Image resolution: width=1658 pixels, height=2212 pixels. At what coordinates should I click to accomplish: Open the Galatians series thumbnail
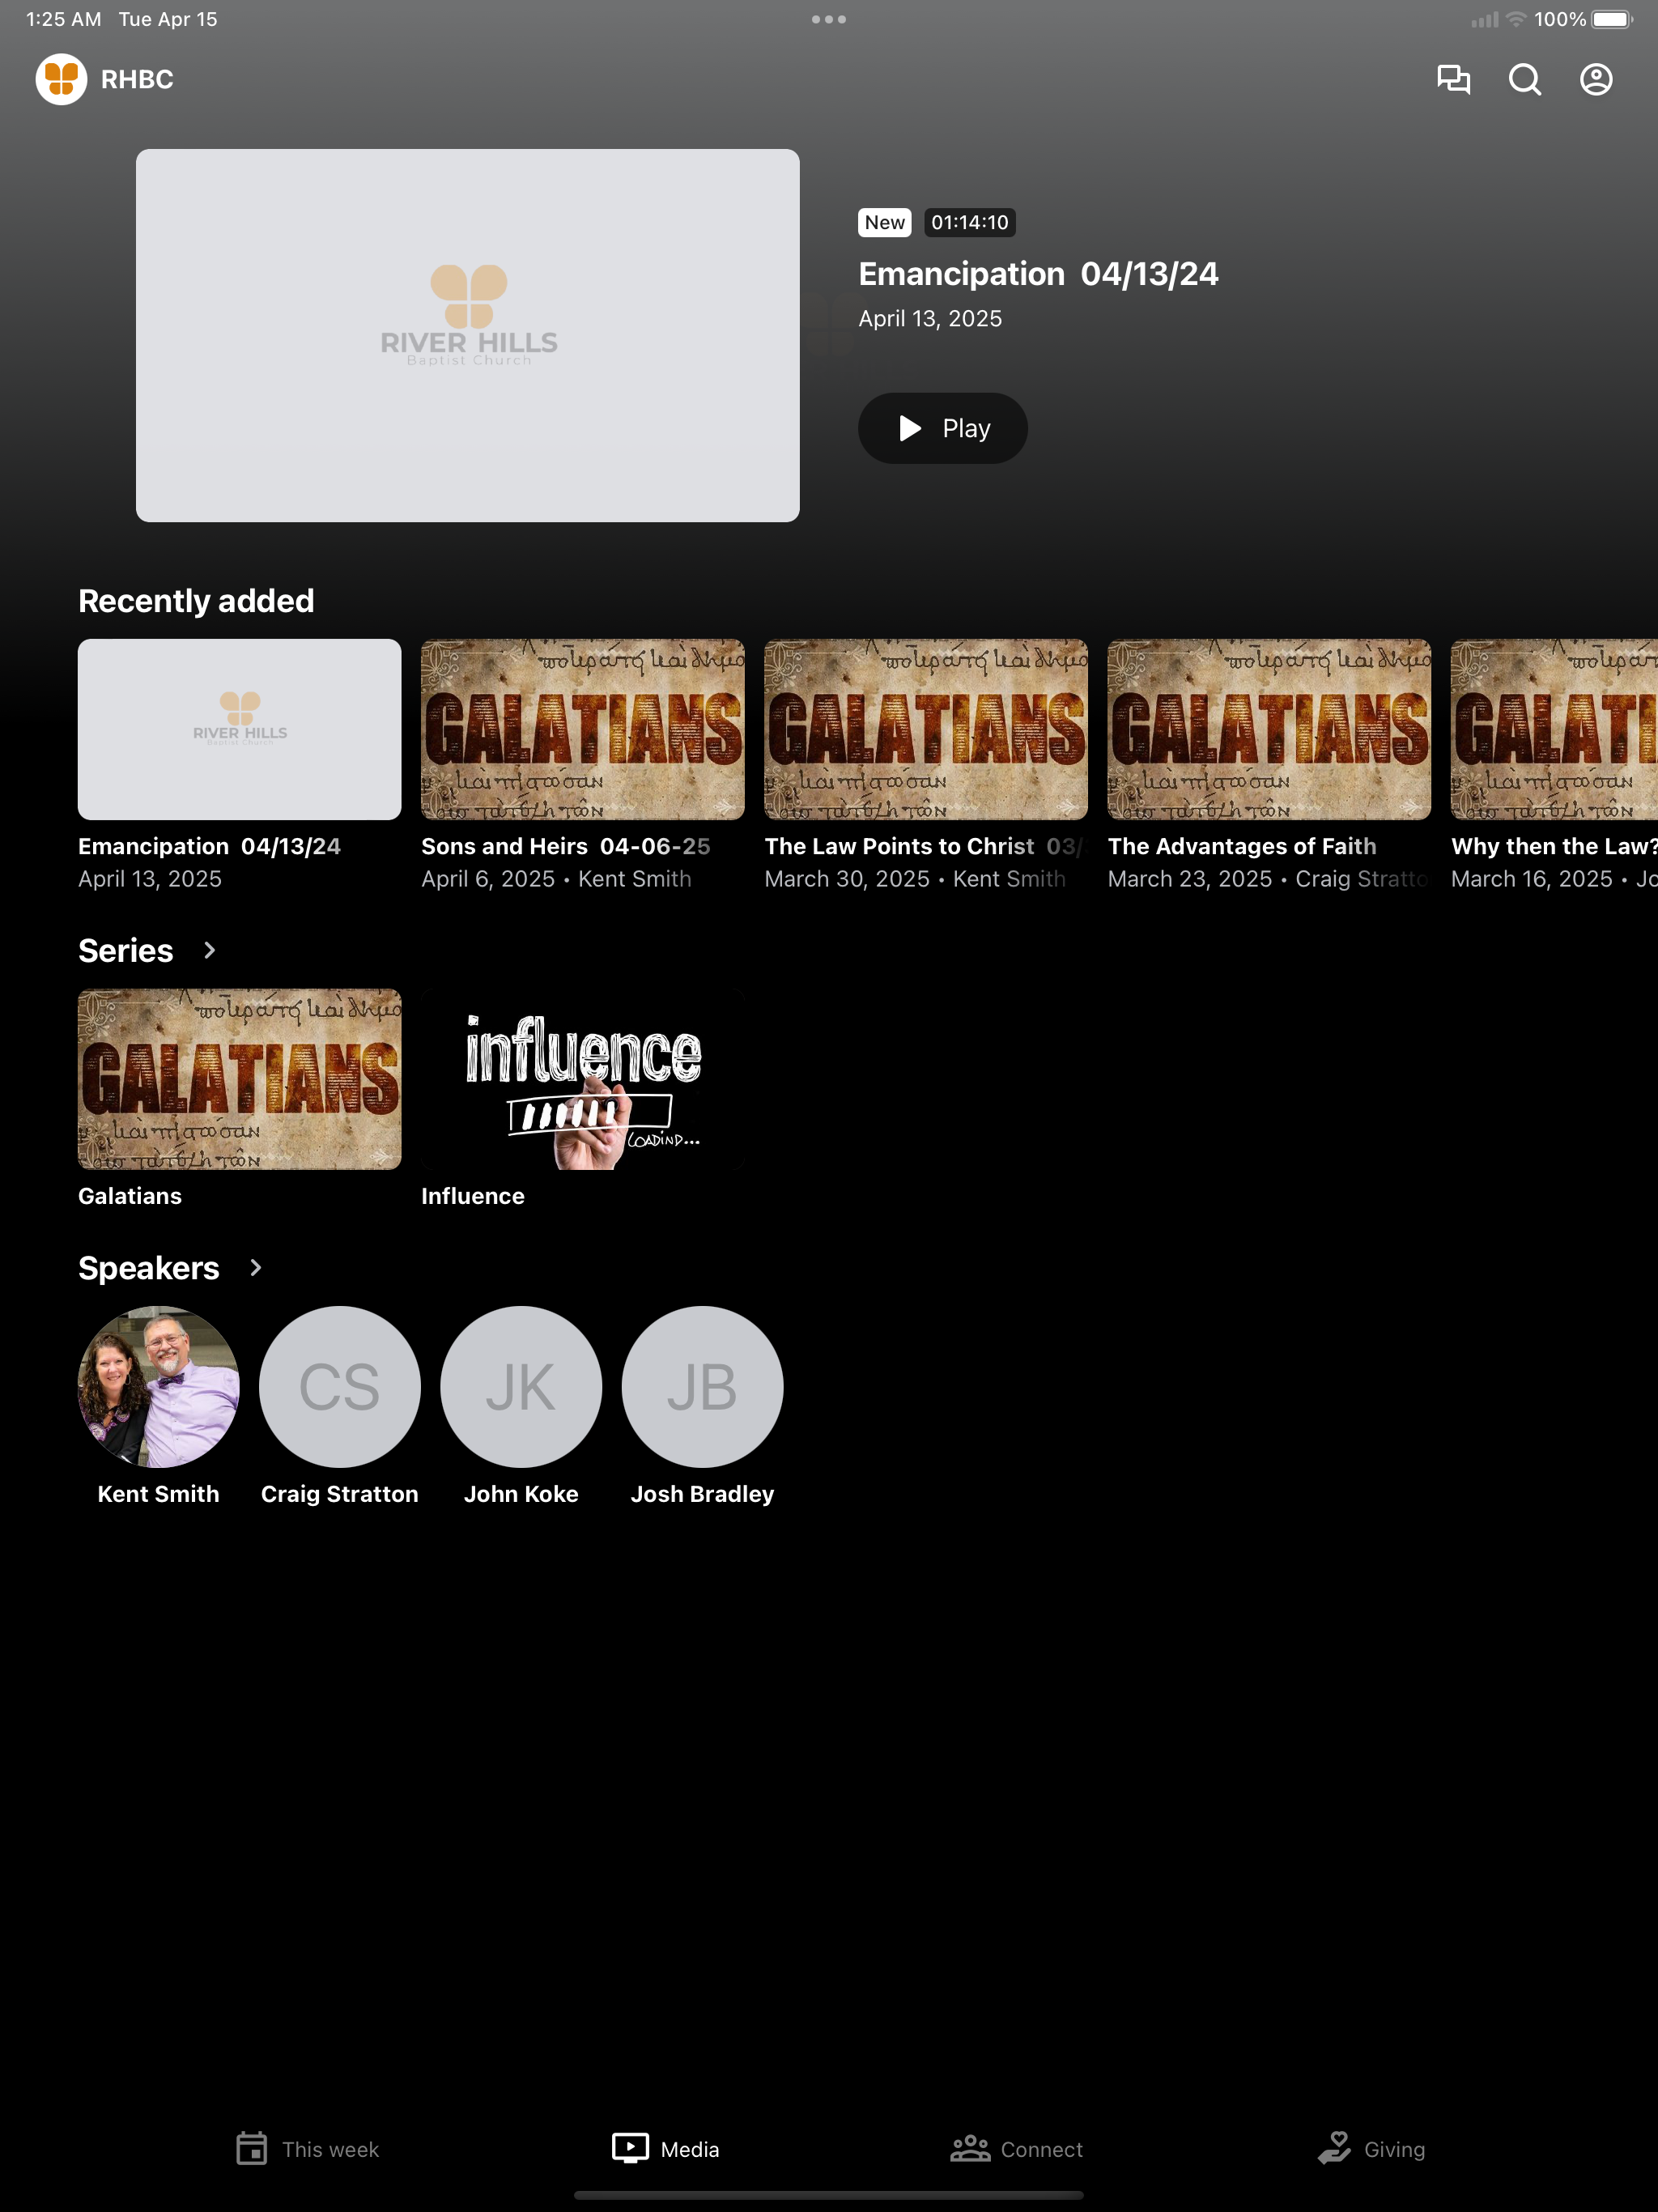(x=240, y=1079)
